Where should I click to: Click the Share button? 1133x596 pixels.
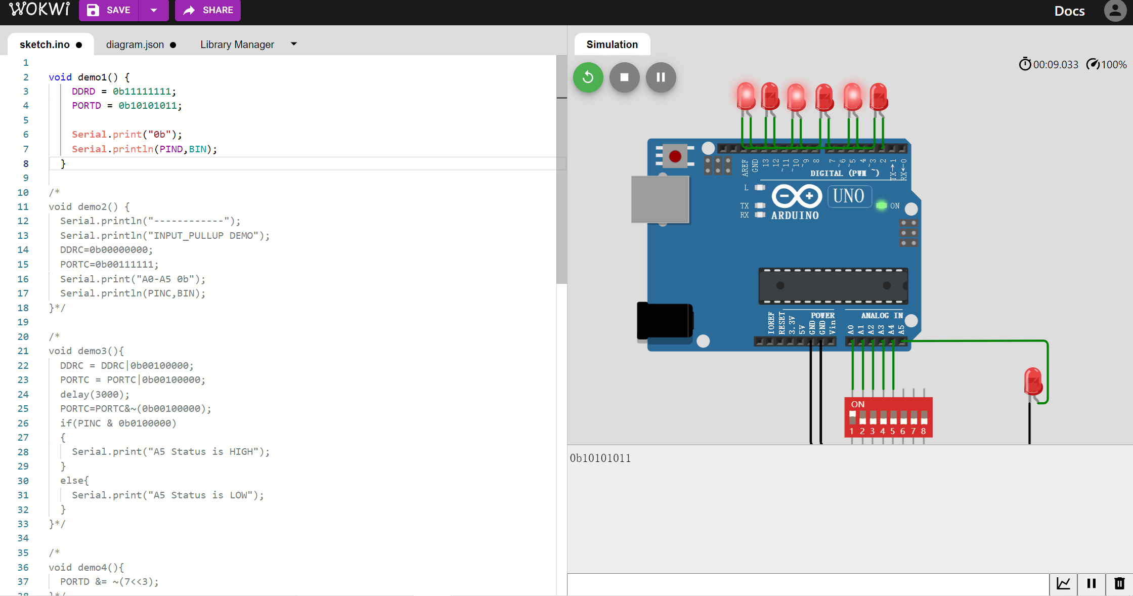(208, 10)
